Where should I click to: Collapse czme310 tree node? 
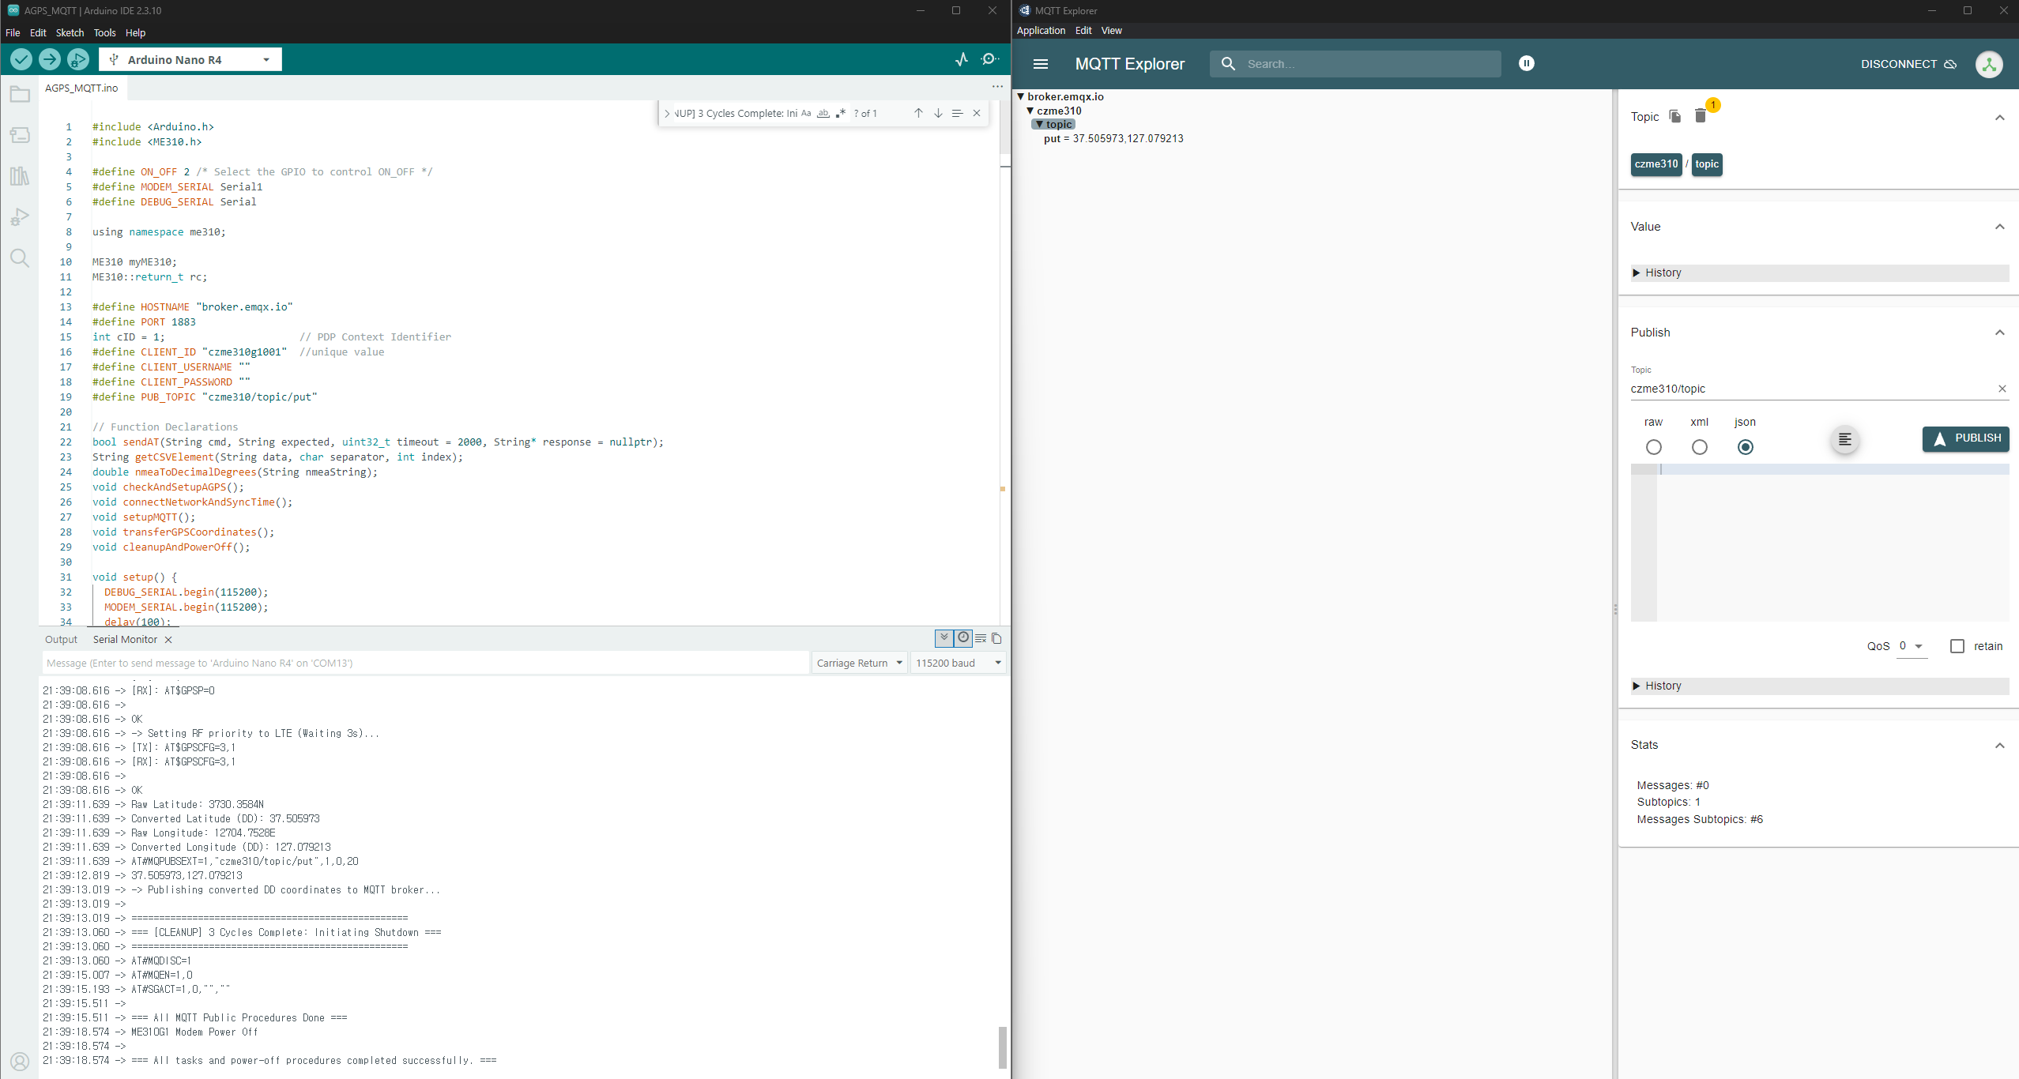pos(1030,111)
